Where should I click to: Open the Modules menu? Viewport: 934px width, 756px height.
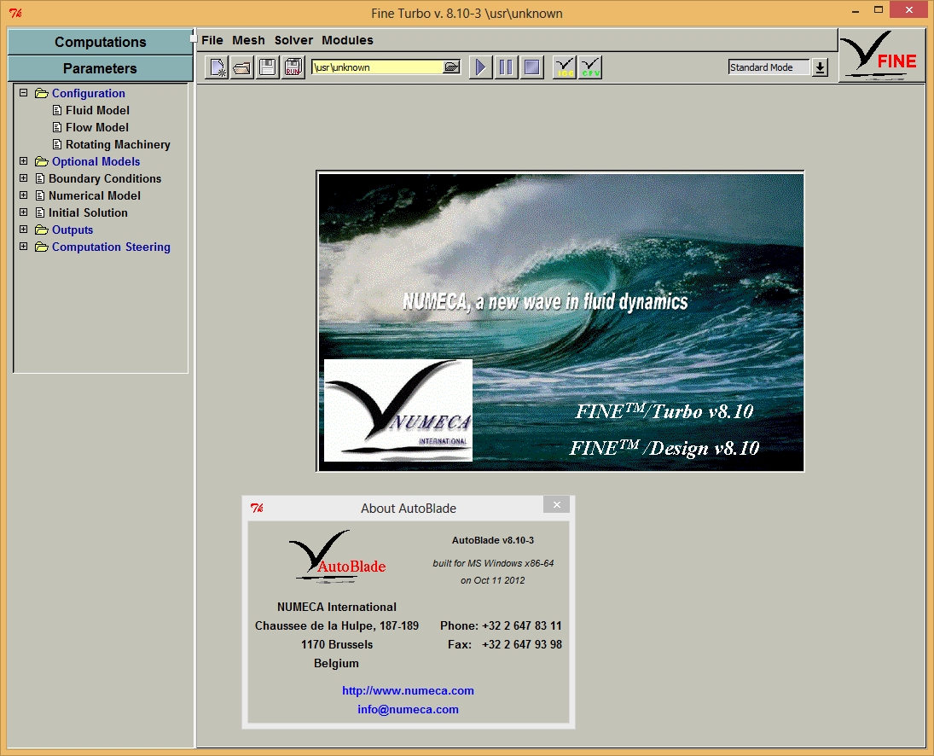(x=347, y=40)
